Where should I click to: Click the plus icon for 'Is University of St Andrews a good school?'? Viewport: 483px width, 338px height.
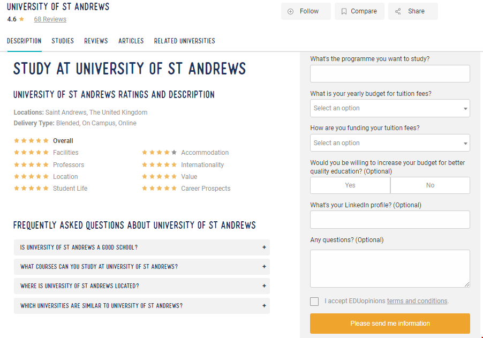point(264,247)
